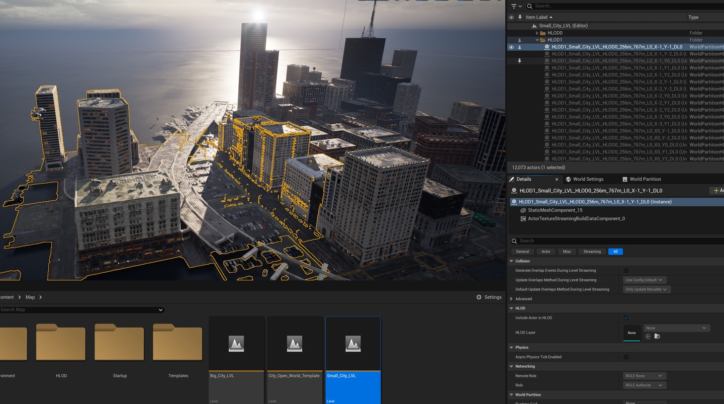This screenshot has height=404, width=724.
Task: Collapse the Collision section
Action: click(x=512, y=261)
